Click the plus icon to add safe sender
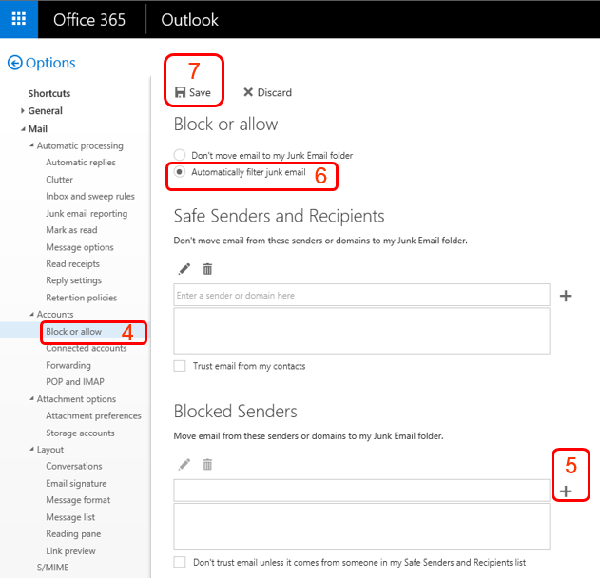Screen dimensions: 600x578 [566, 296]
